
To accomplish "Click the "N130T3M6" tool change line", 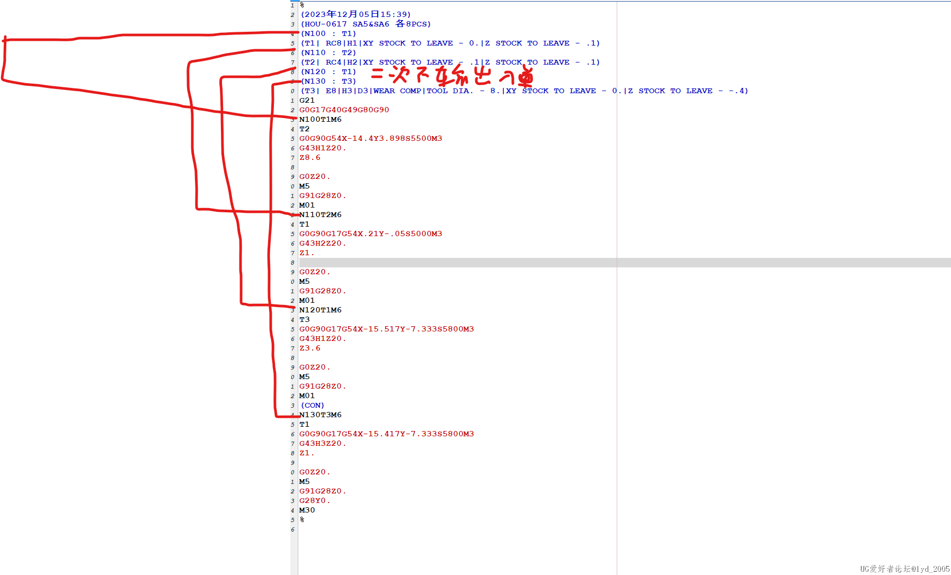I will click(x=320, y=415).
